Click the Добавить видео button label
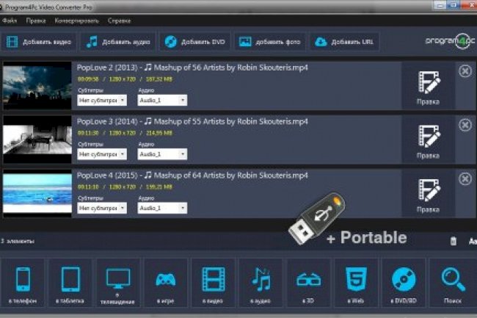The width and height of the screenshot is (477, 318). (47, 42)
